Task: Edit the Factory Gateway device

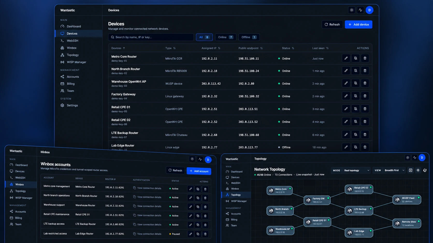Action: [346, 96]
